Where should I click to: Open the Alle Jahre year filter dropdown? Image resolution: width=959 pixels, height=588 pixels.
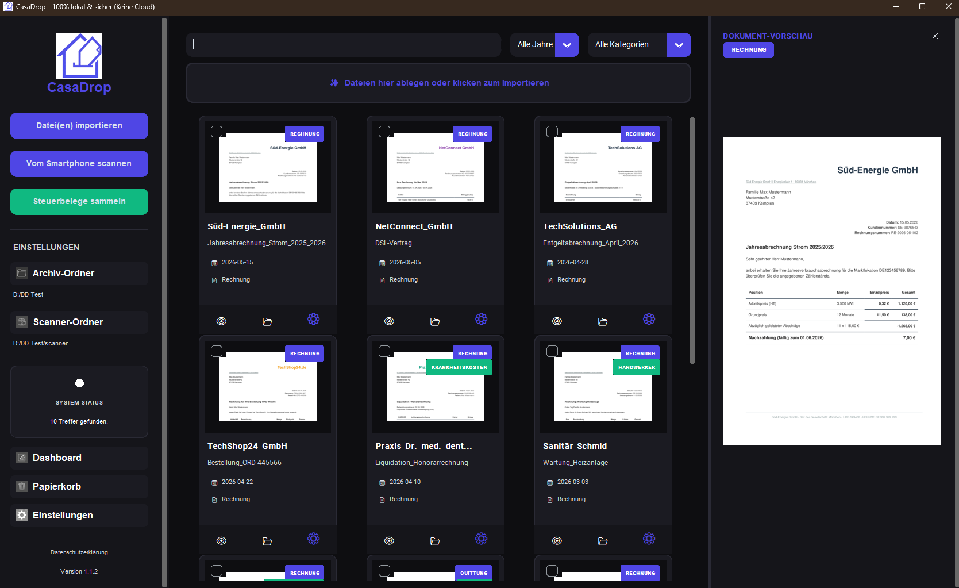point(544,45)
